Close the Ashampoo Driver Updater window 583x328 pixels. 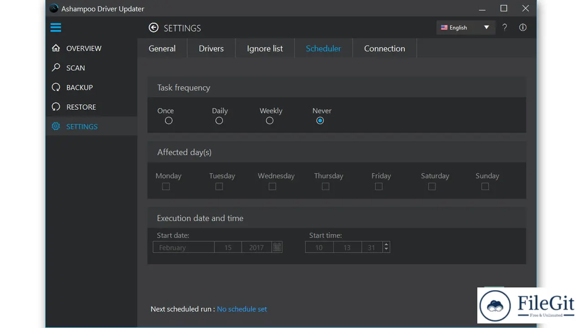tap(525, 8)
